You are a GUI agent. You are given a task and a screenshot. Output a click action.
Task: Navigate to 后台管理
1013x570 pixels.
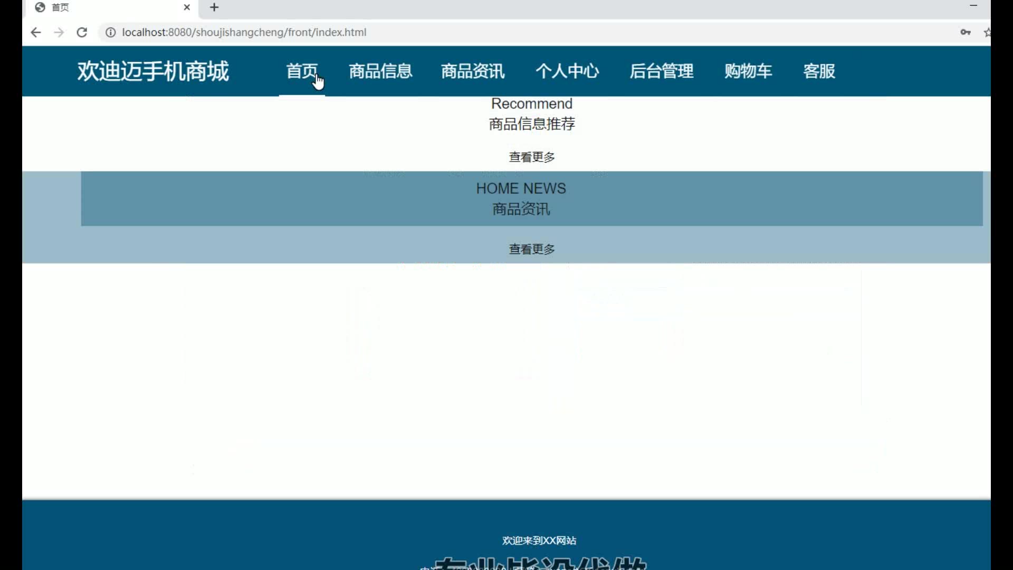click(661, 71)
